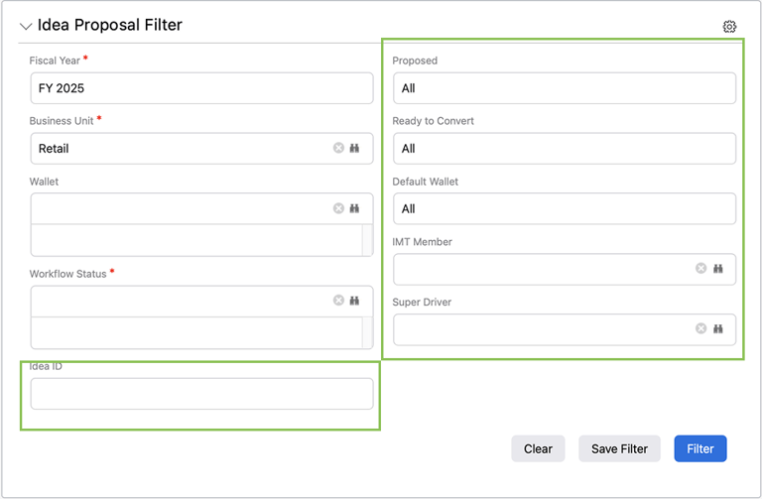The width and height of the screenshot is (762, 499).
Task: Clear the Super Driver field
Action: click(x=700, y=328)
